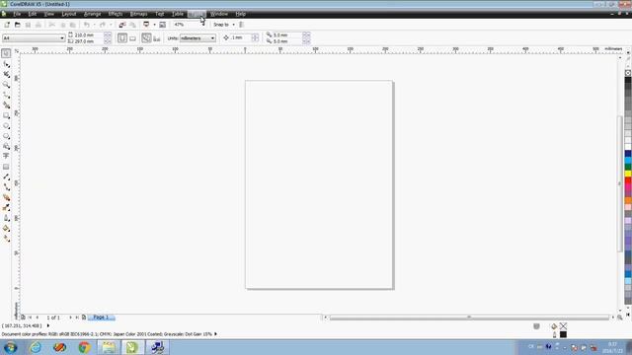This screenshot has height=355, width=632.
Task: Select the Parallel Dimension tool
Action: click(x=6, y=177)
